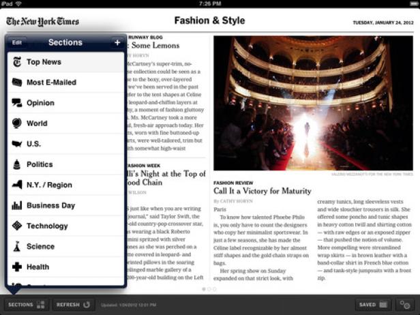Select the Politics section
Screen dimensions: 420x315
pyautogui.click(x=66, y=164)
